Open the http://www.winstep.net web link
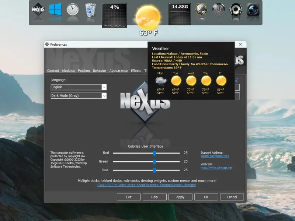The width and height of the screenshot is (295, 221). point(216,168)
